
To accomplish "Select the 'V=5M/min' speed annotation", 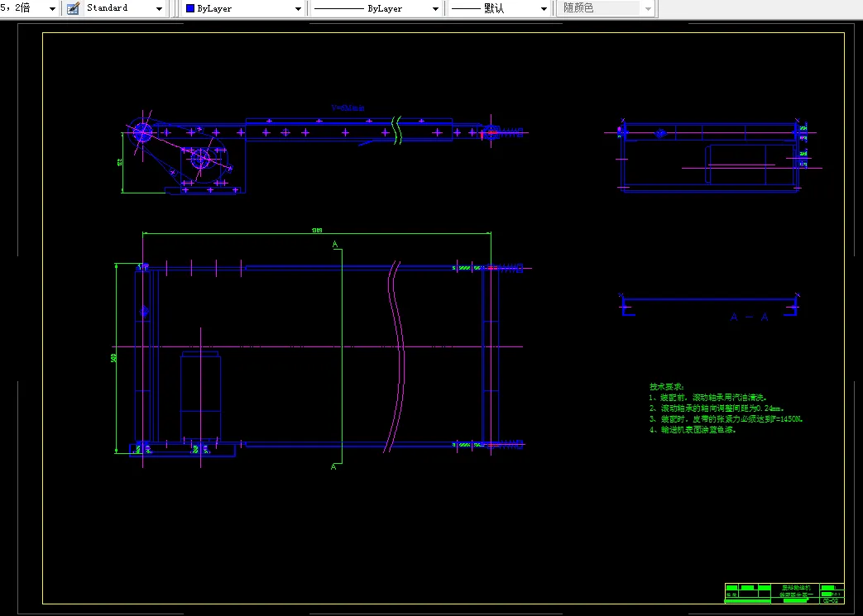I will coord(348,107).
